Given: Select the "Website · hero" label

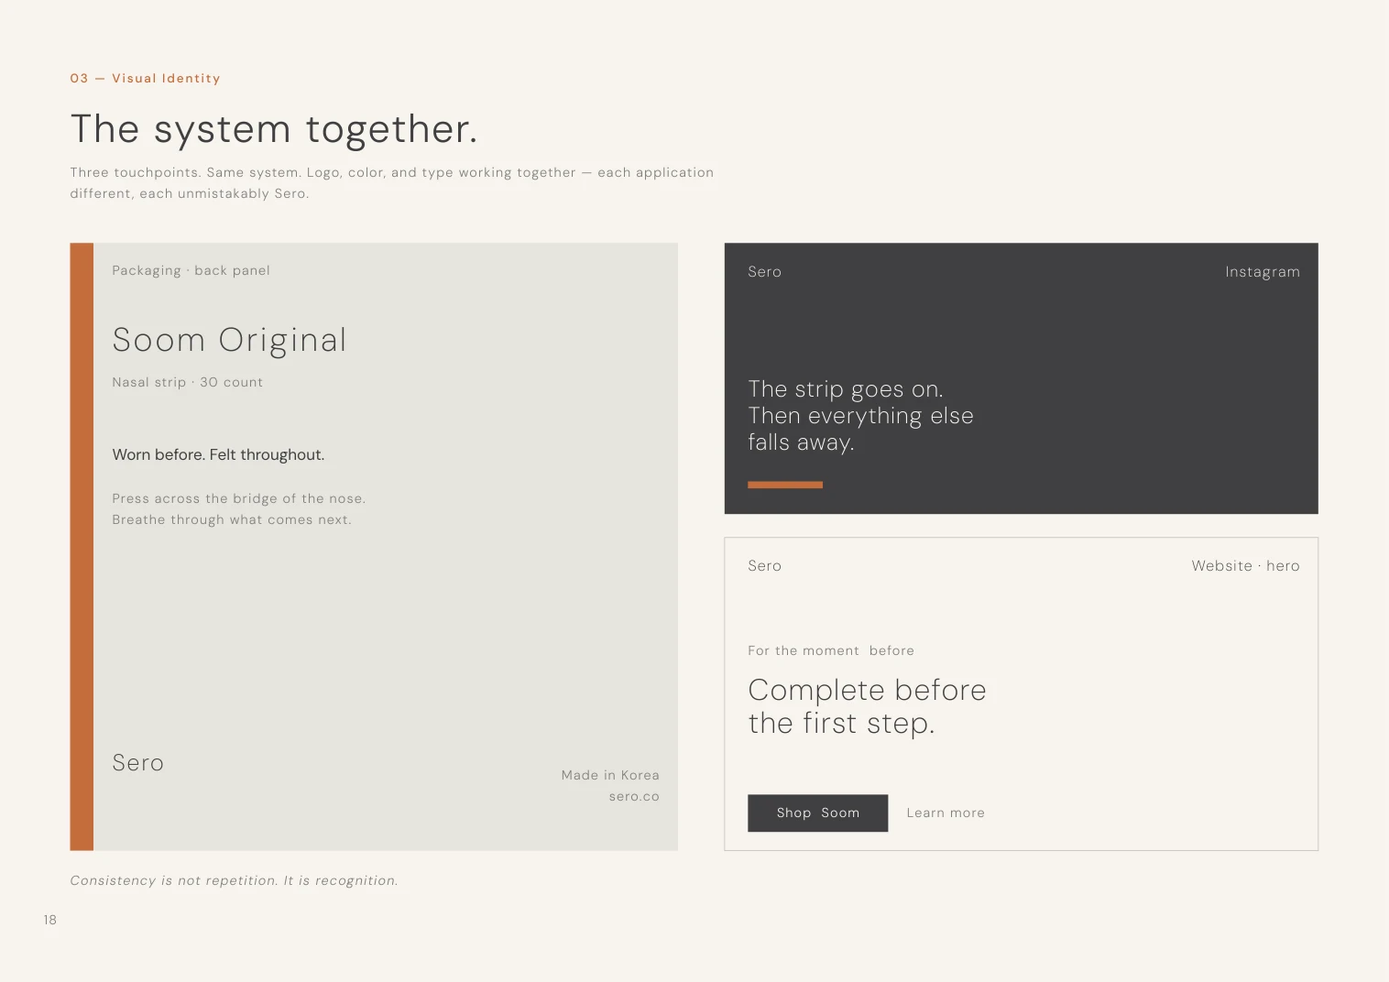Looking at the screenshot, I should click(1245, 565).
